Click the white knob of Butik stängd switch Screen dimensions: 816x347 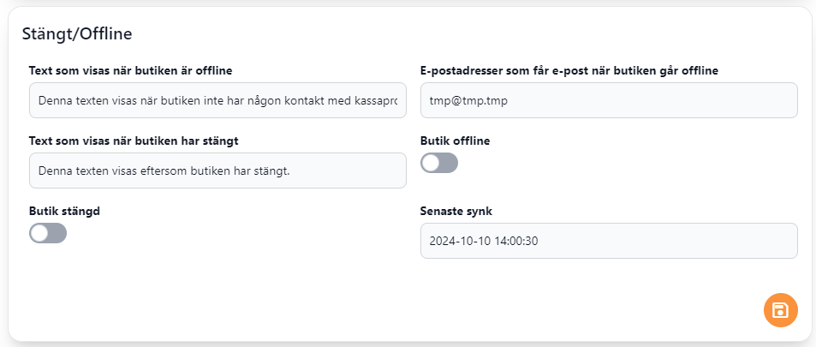point(39,233)
